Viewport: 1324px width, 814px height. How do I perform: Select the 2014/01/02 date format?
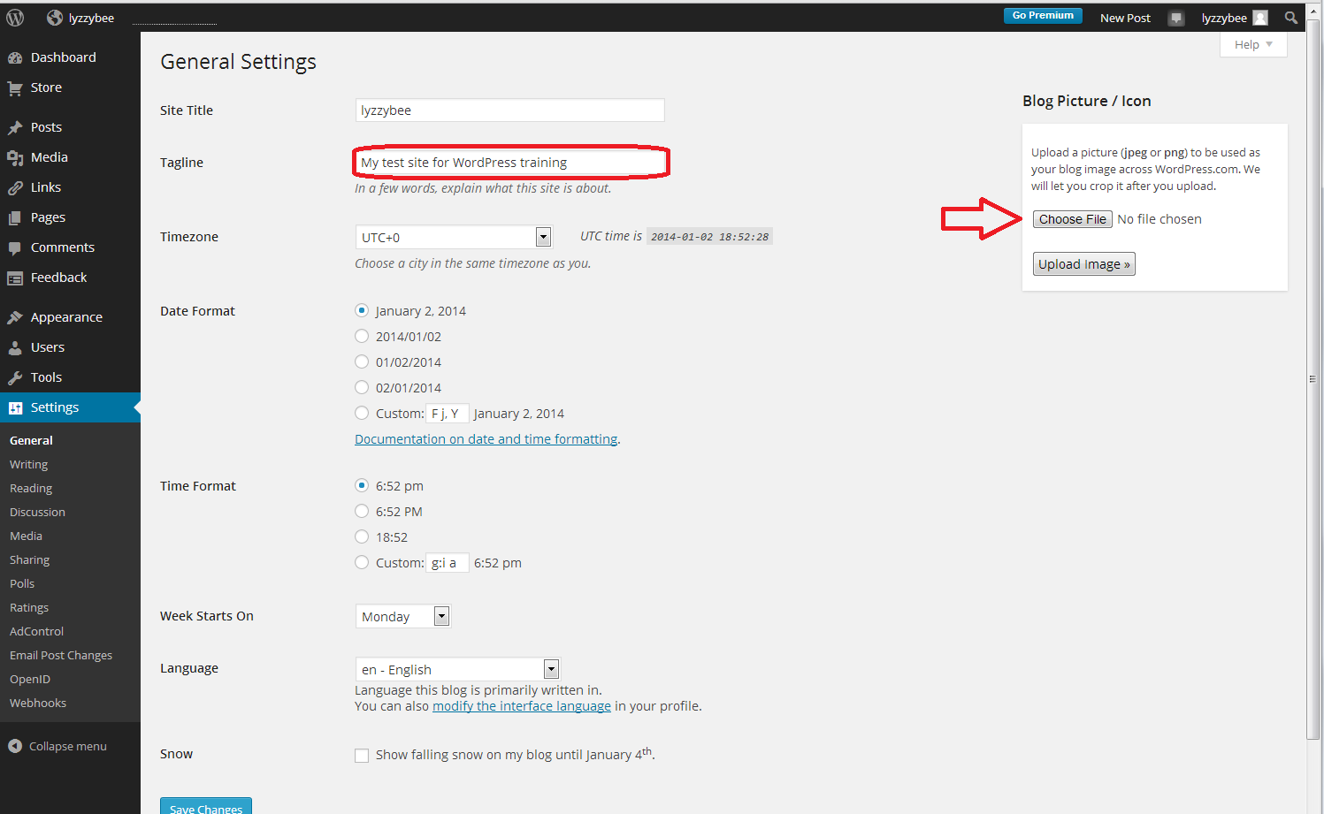coord(362,336)
